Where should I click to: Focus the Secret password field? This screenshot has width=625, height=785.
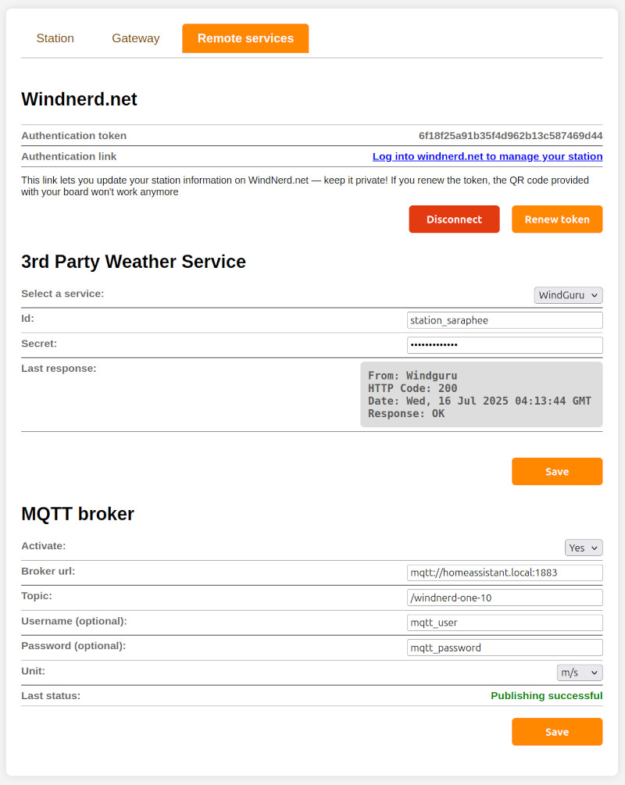tap(505, 345)
